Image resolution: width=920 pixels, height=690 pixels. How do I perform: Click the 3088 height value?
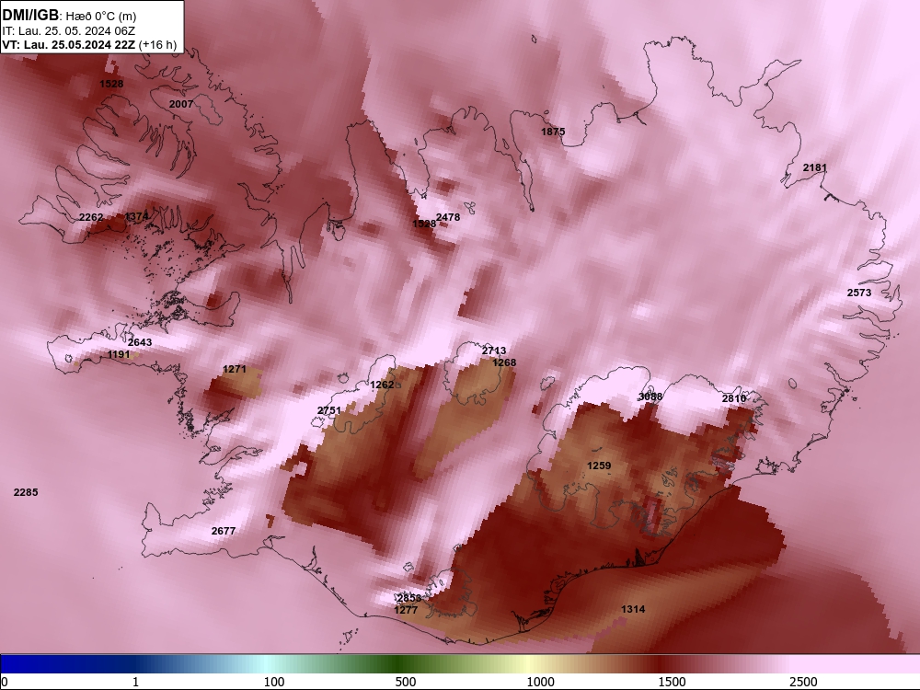point(650,396)
